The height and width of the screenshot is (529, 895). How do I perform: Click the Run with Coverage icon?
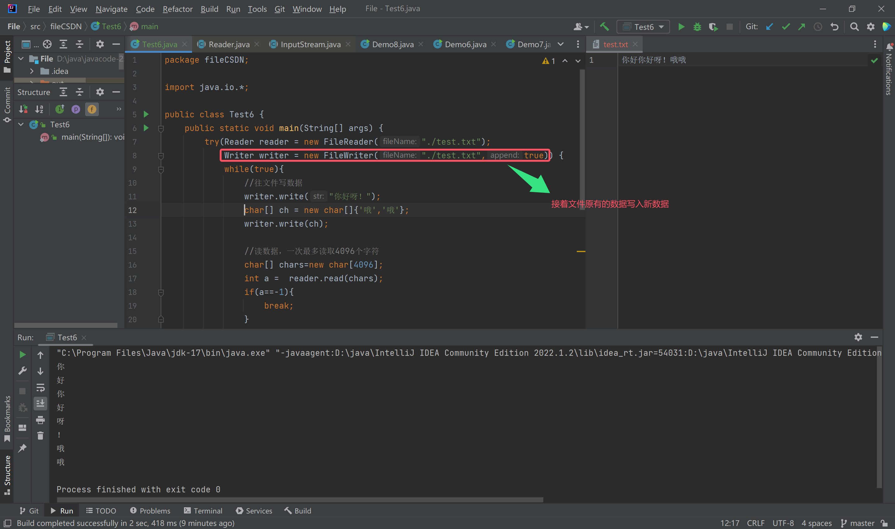pyautogui.click(x=713, y=27)
